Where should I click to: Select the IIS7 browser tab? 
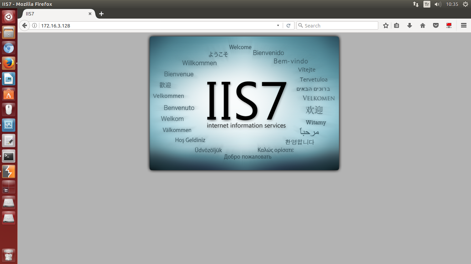click(x=59, y=14)
